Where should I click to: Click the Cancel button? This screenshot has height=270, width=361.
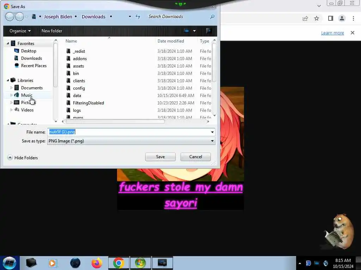tap(195, 157)
